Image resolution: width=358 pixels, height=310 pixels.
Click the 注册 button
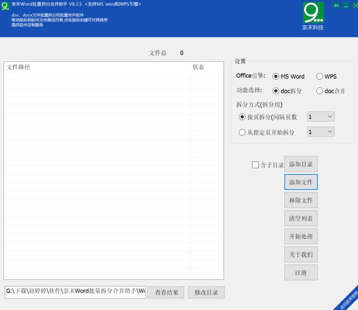pos(301,272)
